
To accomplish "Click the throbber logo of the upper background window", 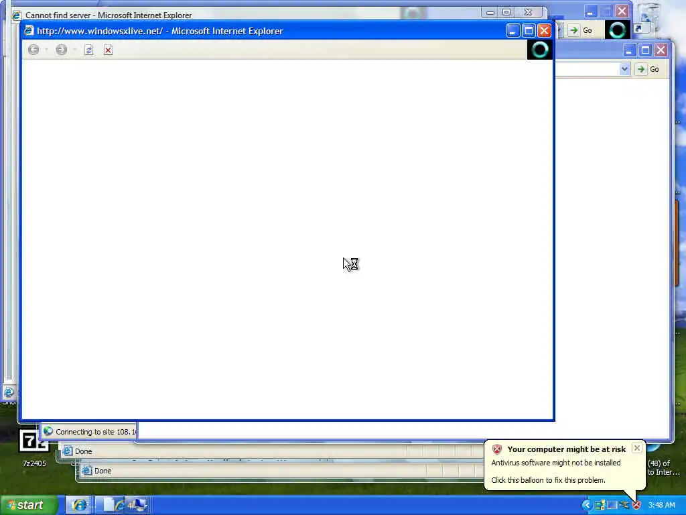I will pyautogui.click(x=617, y=30).
